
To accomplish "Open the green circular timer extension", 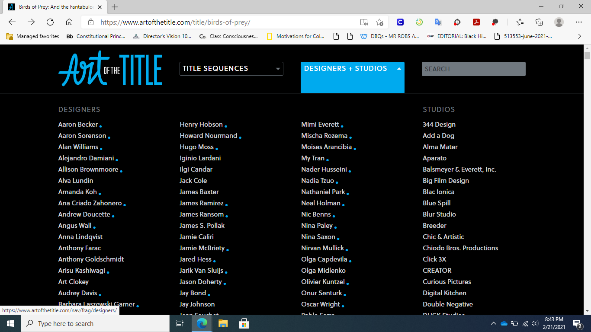I will pyautogui.click(x=419, y=22).
